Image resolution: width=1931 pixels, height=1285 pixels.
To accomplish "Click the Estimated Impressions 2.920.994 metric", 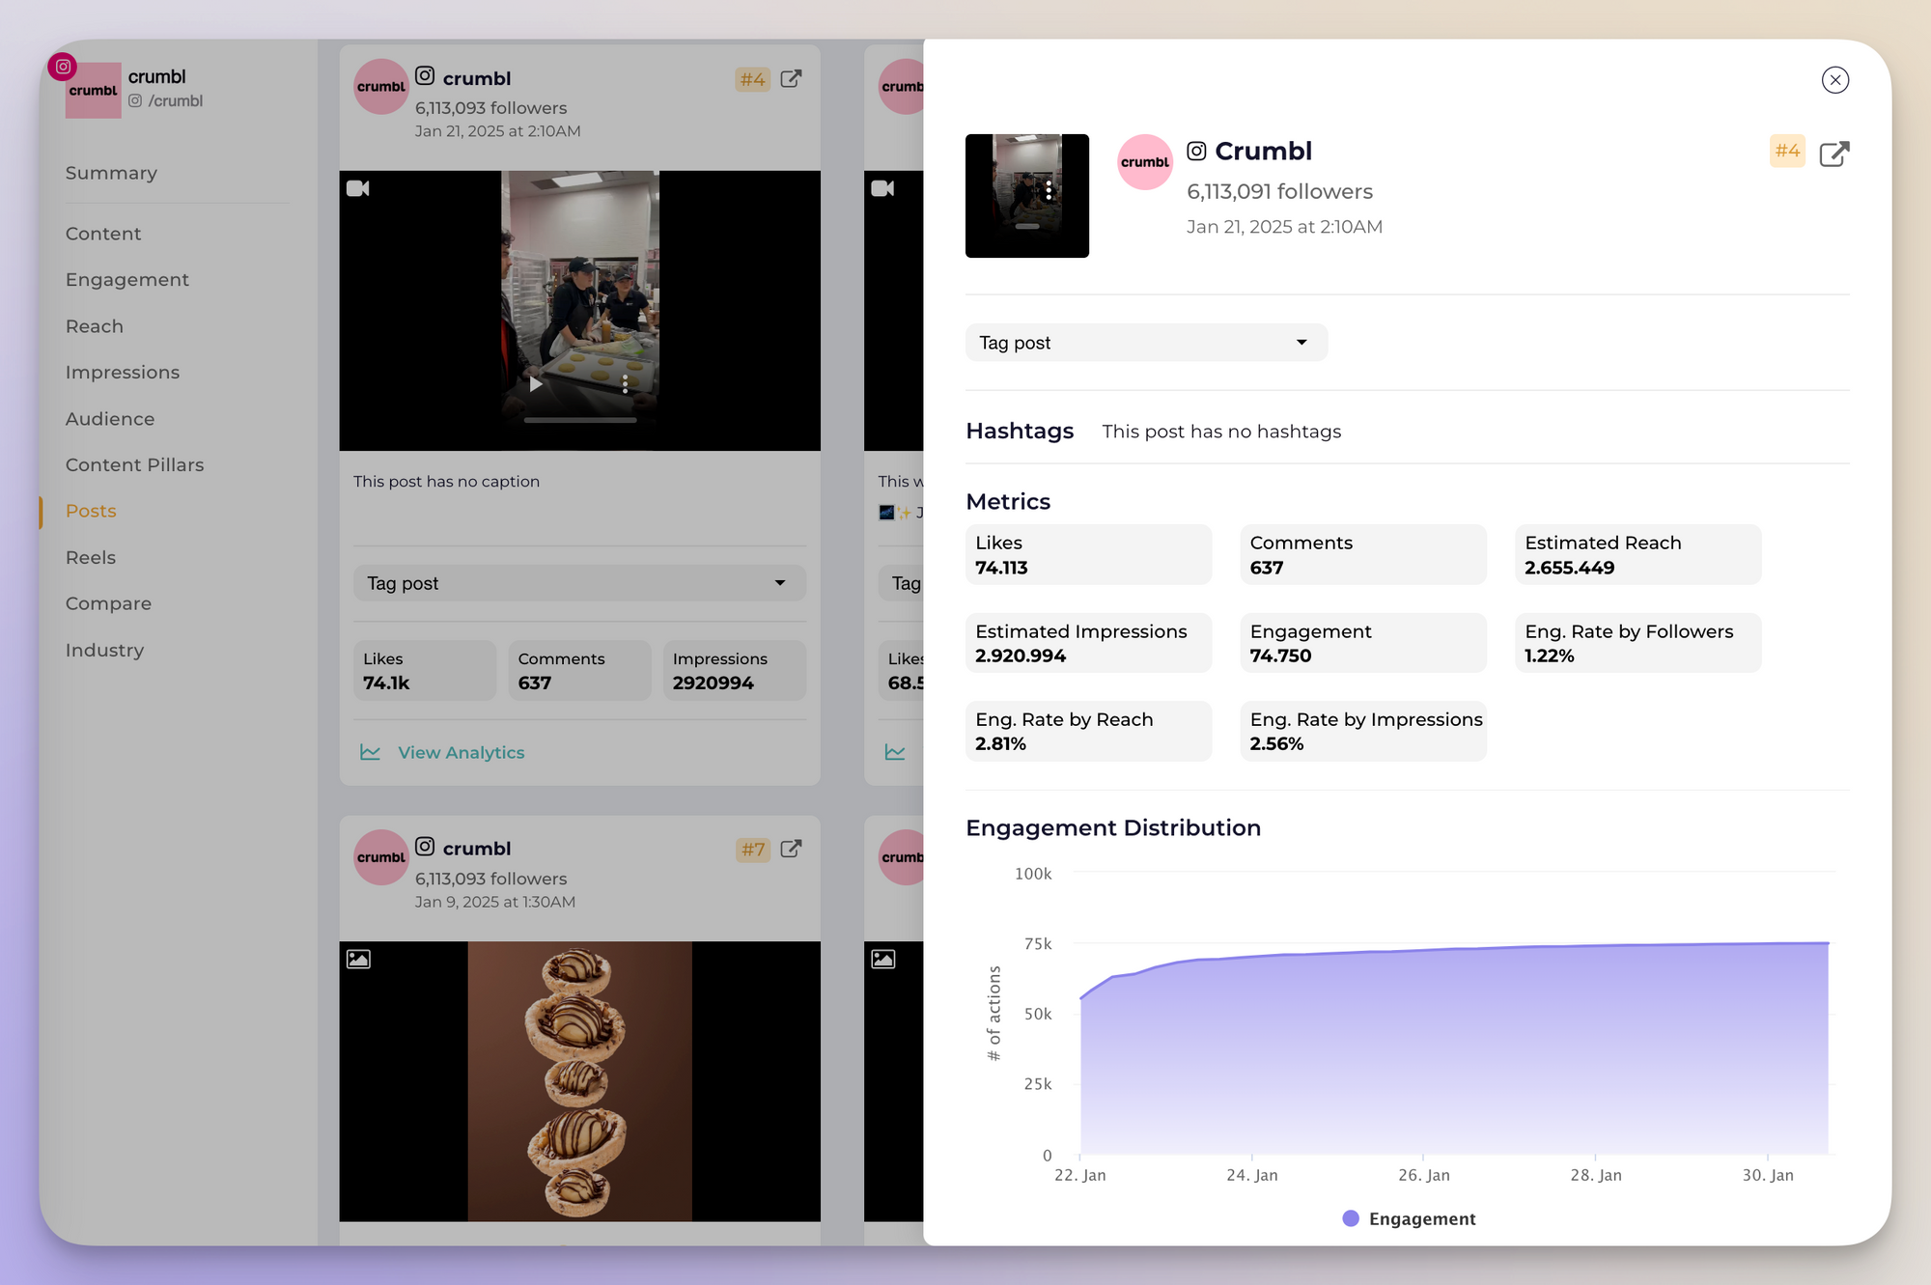I will 1088,643.
